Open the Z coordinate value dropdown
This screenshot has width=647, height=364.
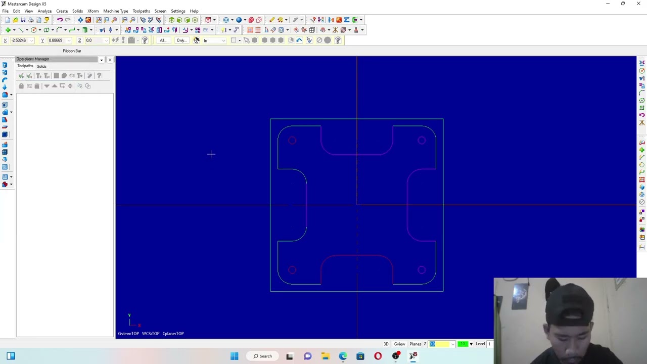tap(106, 40)
